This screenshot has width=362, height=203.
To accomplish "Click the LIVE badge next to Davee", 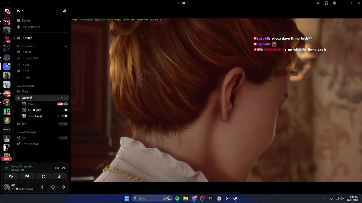I will (60, 104).
